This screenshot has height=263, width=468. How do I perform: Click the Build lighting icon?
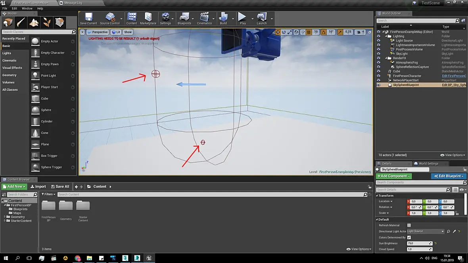pyautogui.click(x=223, y=18)
